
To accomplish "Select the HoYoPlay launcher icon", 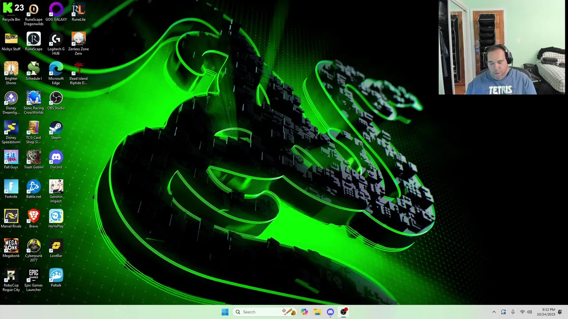I will [56, 219].
